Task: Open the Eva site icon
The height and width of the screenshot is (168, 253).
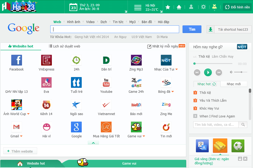Action: tap(46, 82)
